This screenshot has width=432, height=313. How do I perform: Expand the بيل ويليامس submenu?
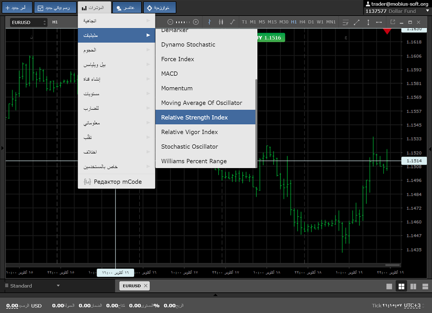tap(117, 64)
